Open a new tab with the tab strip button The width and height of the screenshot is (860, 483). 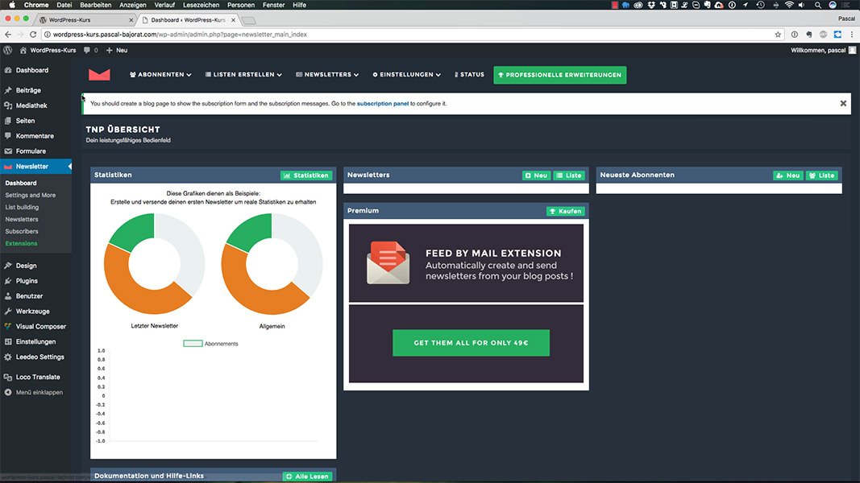tap(249, 20)
